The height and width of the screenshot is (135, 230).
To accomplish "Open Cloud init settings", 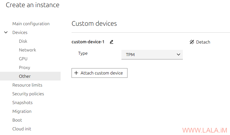I will pyautogui.click(x=22, y=129).
